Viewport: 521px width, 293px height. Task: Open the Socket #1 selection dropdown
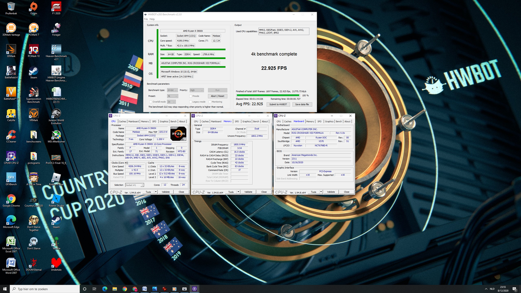tap(136, 185)
